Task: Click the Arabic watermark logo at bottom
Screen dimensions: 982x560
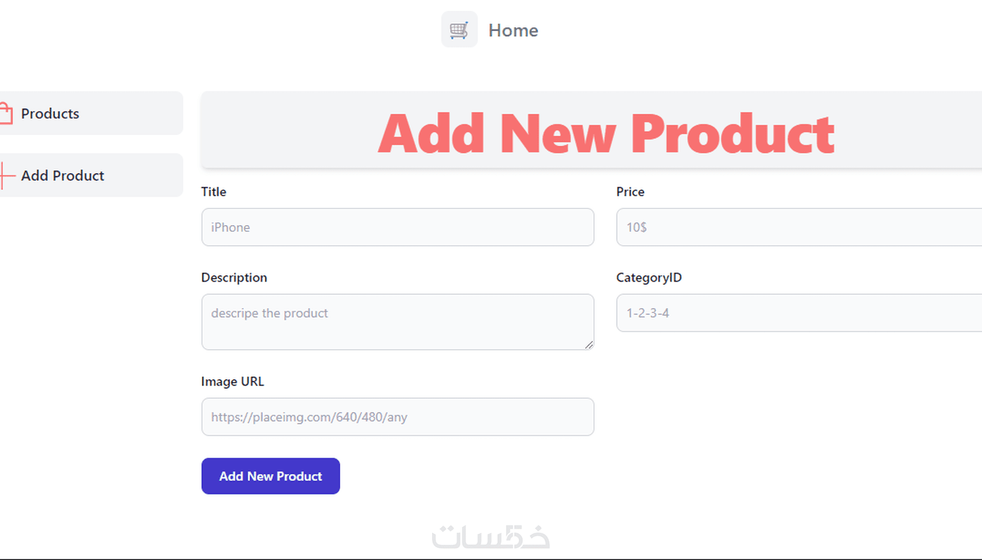Action: [491, 536]
